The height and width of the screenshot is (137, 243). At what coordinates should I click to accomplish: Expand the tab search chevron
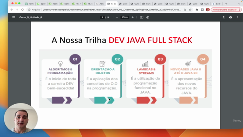(239, 4)
